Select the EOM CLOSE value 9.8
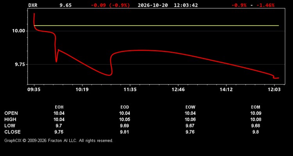Viewport: 293px width, 156px height. point(255,132)
